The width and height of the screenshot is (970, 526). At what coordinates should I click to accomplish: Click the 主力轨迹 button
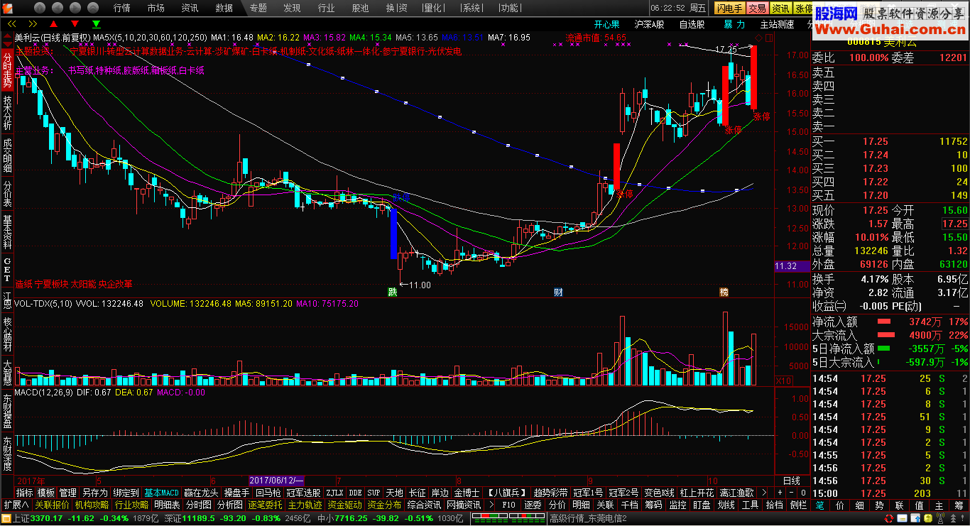click(305, 505)
